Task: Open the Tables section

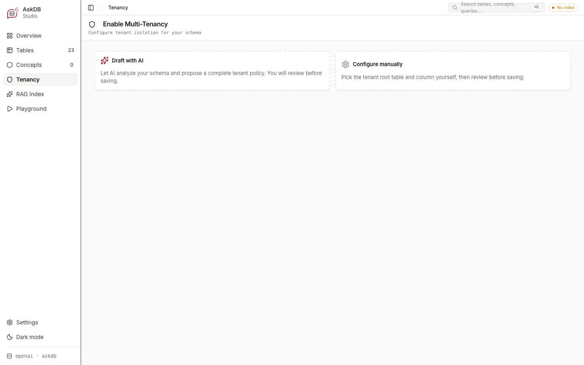Action: pyautogui.click(x=40, y=50)
